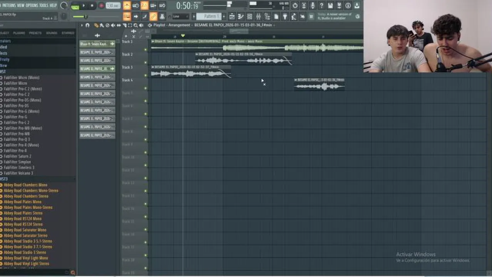This screenshot has width=492, height=277.
Task: Open the Line snap dropdown
Action: pyautogui.click(x=180, y=17)
